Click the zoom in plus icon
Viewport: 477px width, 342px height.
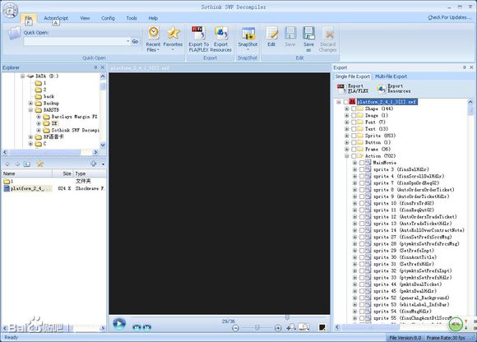[278, 328]
